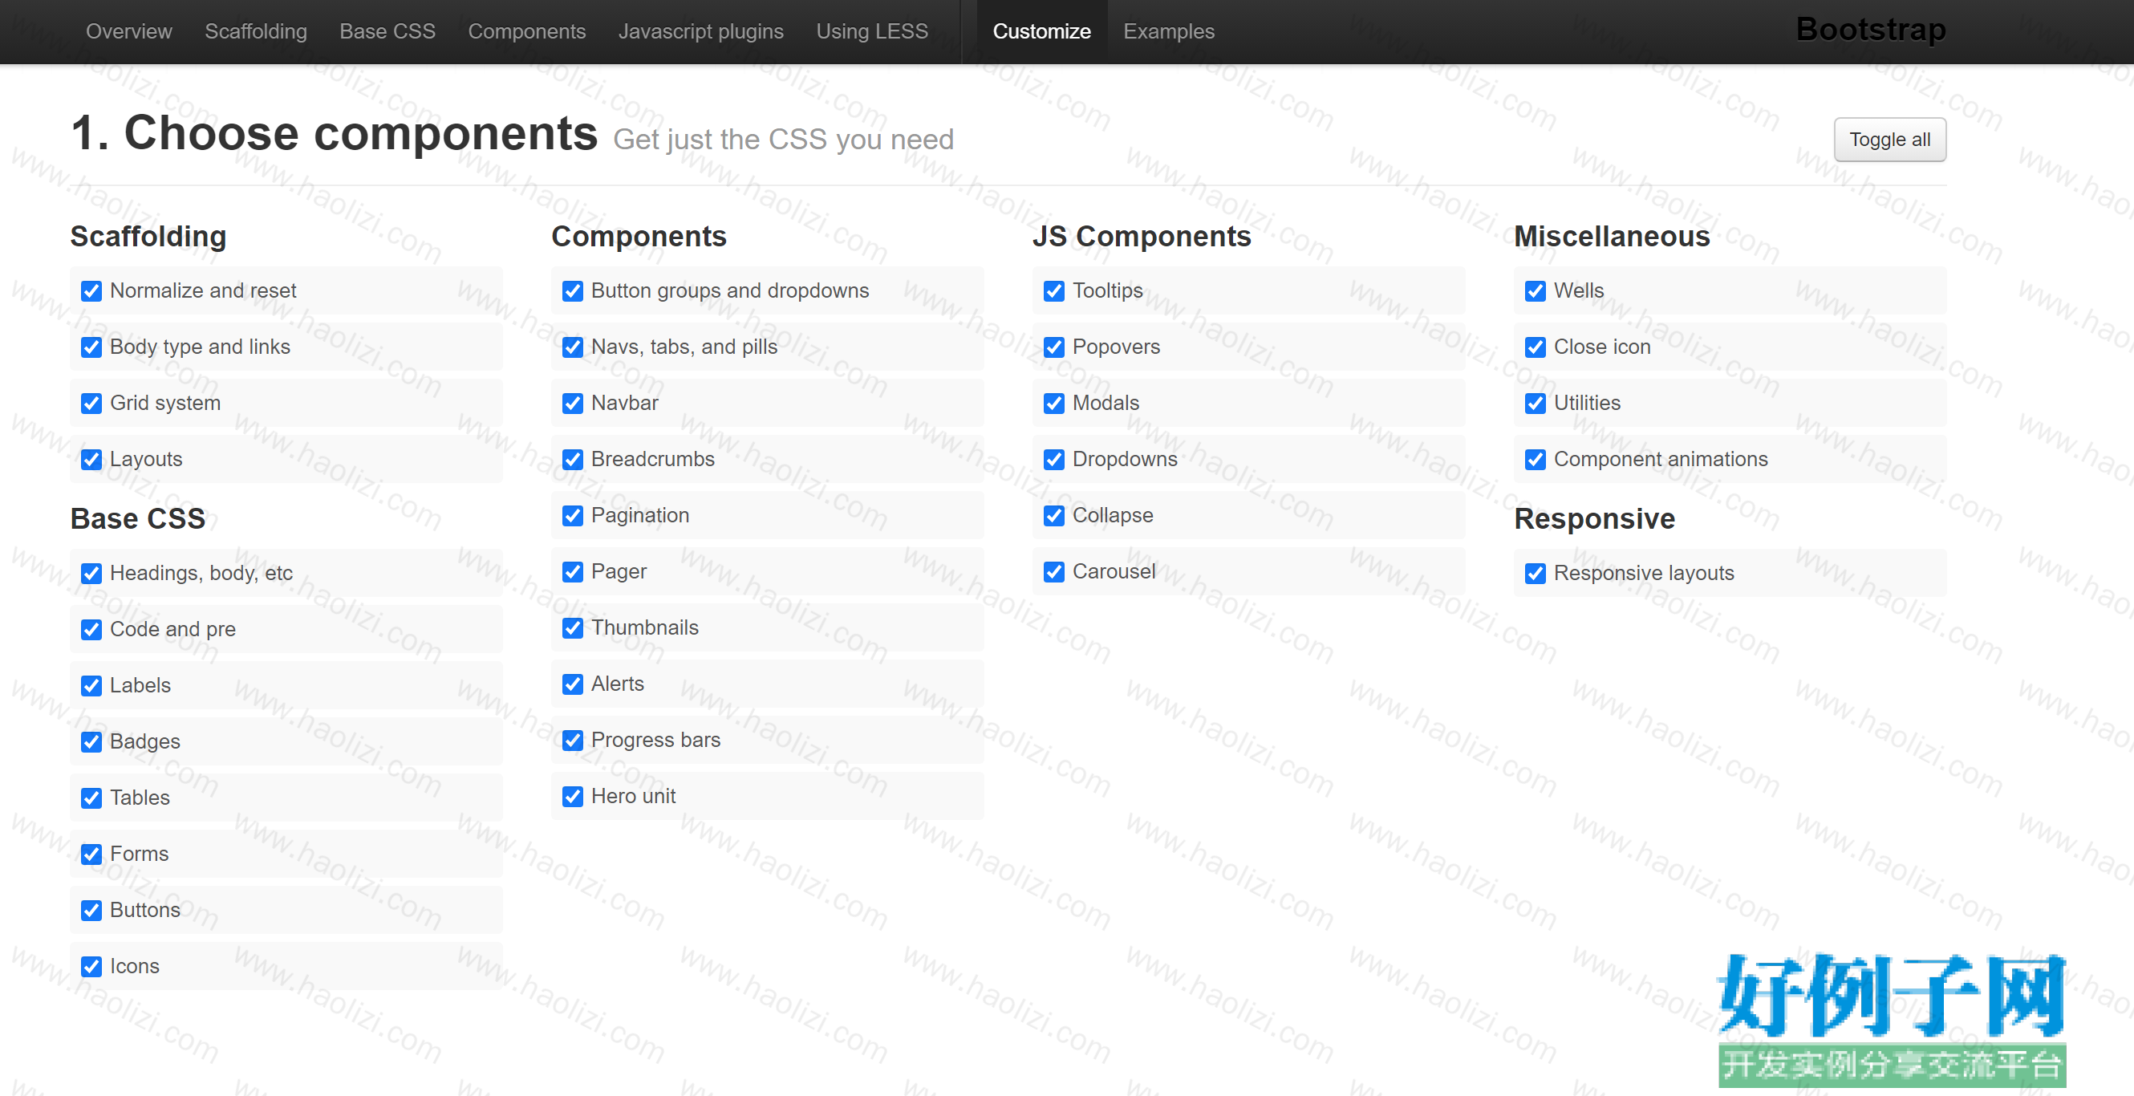Uncheck the Layouts option
This screenshot has width=2134, height=1096.
coord(91,461)
